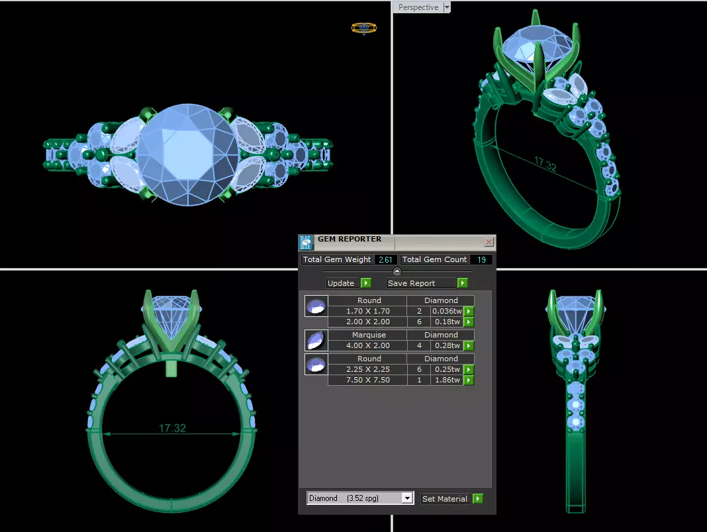Image resolution: width=707 pixels, height=532 pixels.
Task: Click green arrow next to Set Material
Action: point(478,499)
